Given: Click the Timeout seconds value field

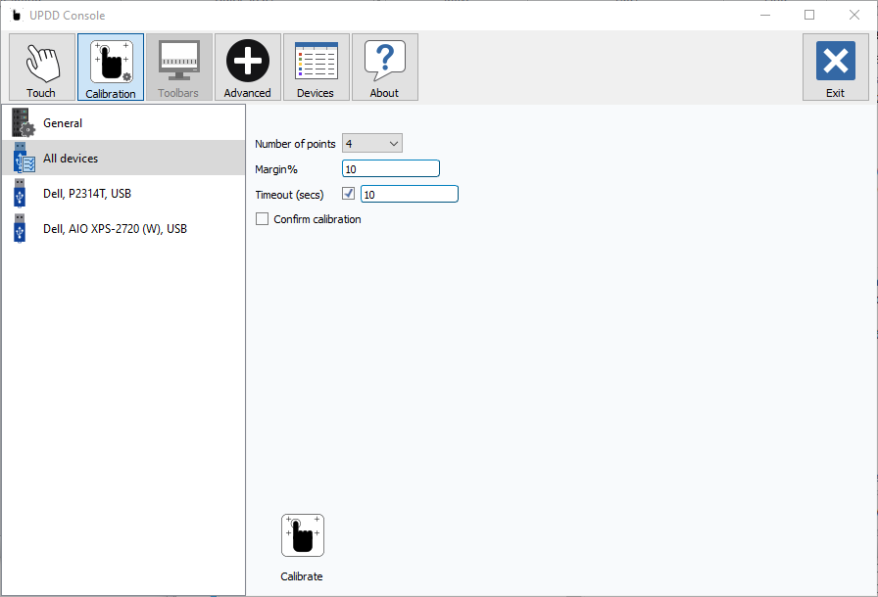Looking at the screenshot, I should [409, 195].
